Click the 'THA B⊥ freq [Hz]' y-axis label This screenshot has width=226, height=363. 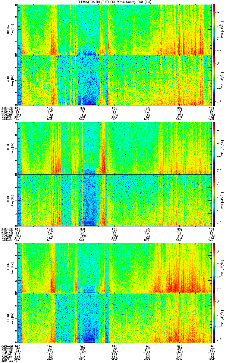point(10,29)
